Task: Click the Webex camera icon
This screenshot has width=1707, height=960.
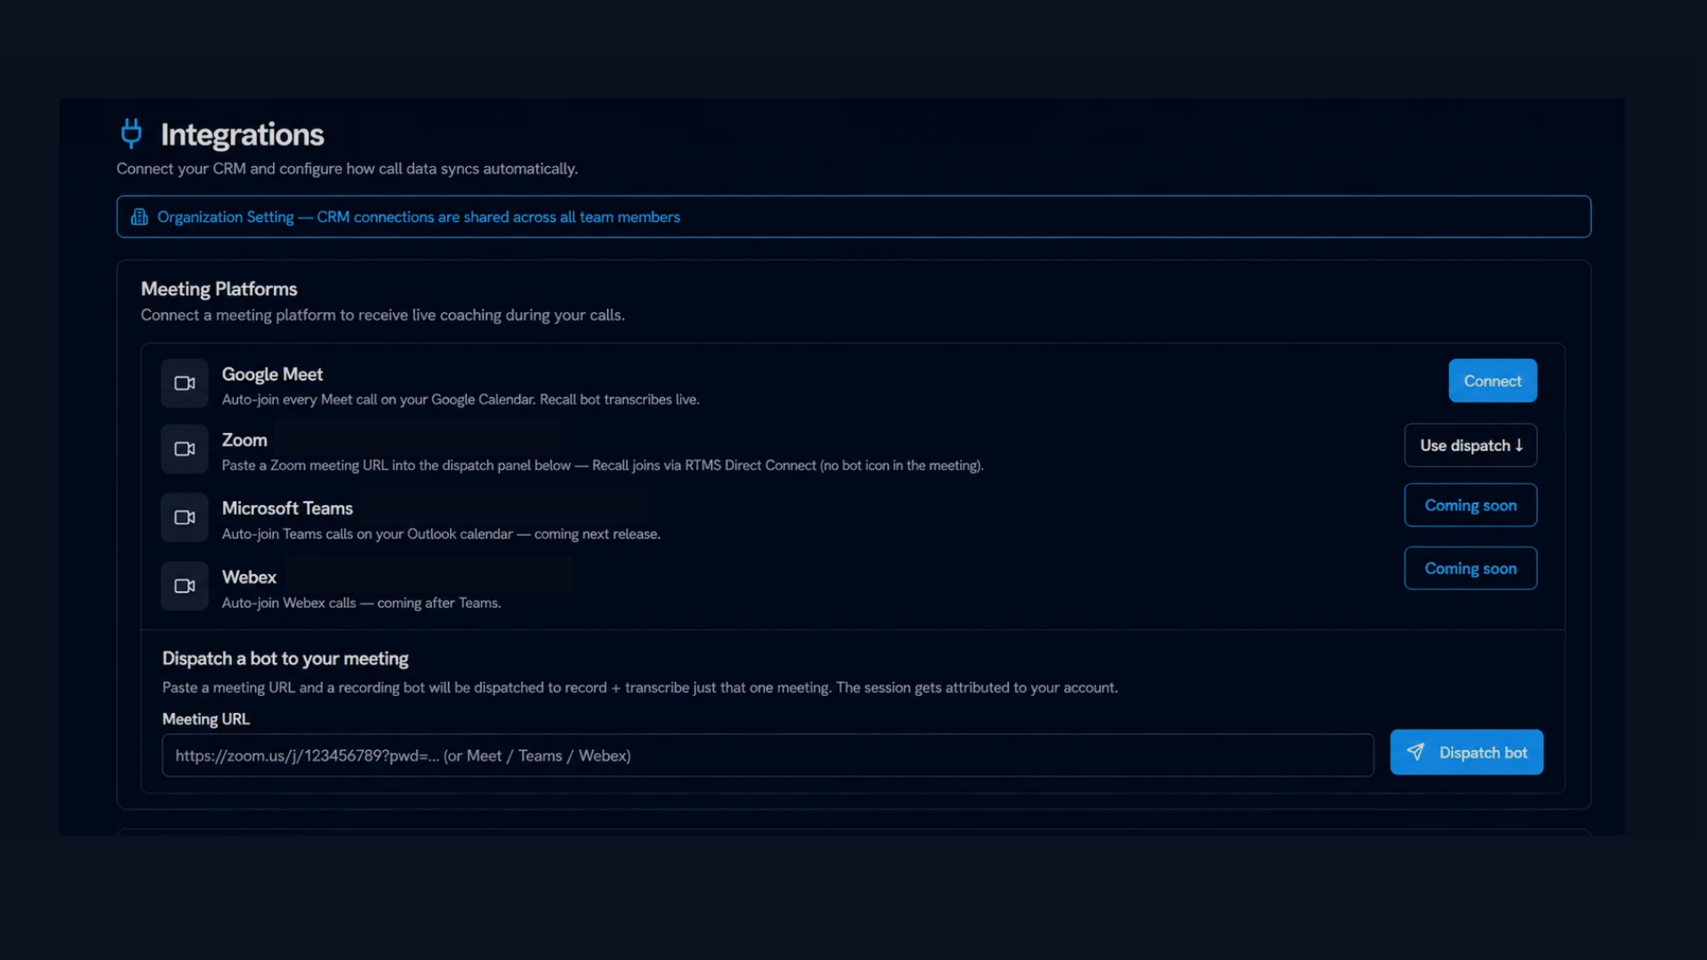Action: pyautogui.click(x=185, y=586)
